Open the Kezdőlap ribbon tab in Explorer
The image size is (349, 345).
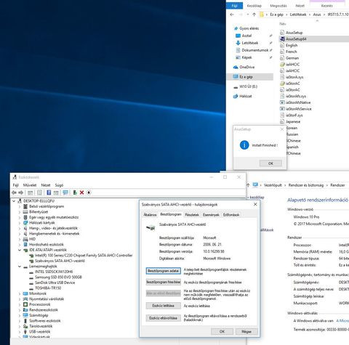coord(254,6)
